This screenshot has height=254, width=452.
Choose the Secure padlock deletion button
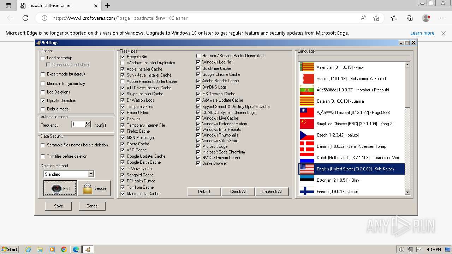pos(94,188)
